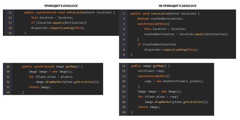Click the 'ПРИВОДИТ К DEADLOCK' heading

click(61, 6)
